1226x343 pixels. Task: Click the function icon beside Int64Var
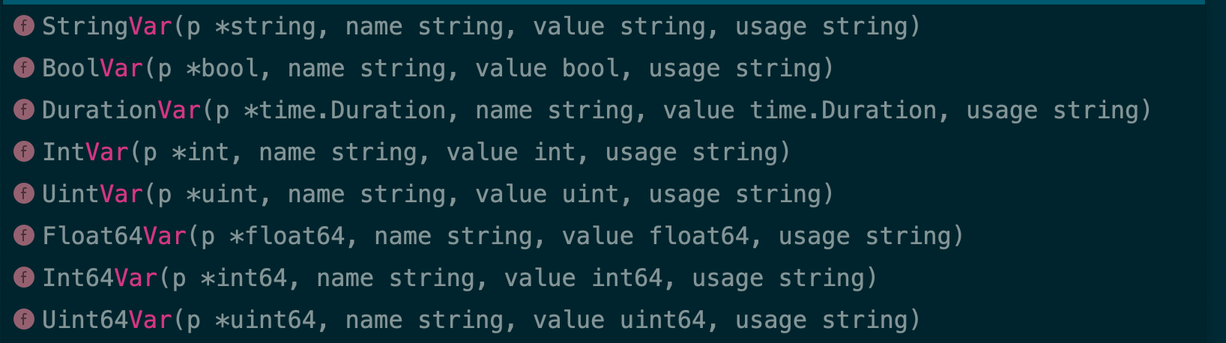pos(24,278)
